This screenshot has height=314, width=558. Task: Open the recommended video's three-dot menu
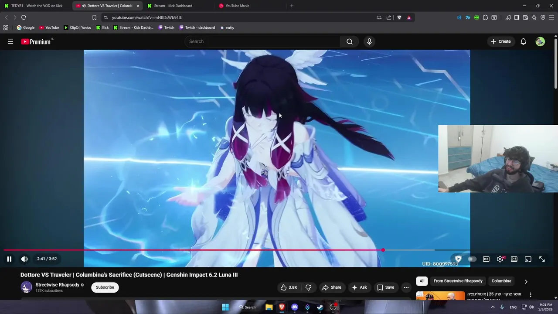531,295
